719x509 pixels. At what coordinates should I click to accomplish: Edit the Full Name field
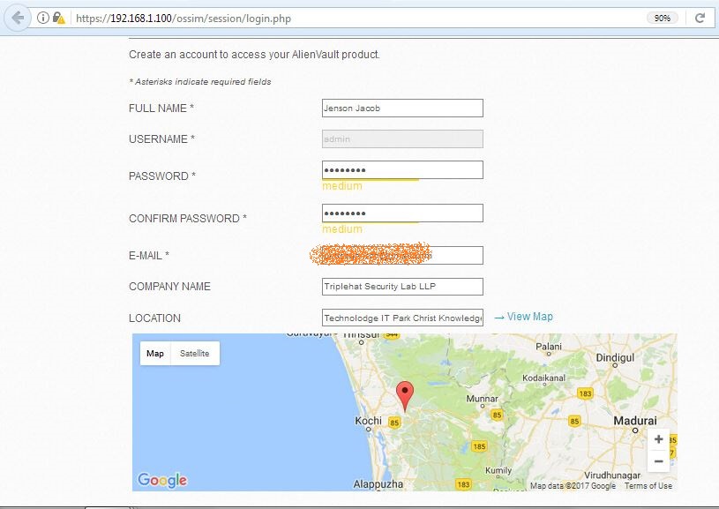tap(402, 109)
